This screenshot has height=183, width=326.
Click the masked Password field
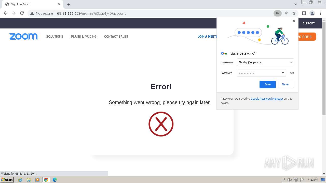coord(261,73)
